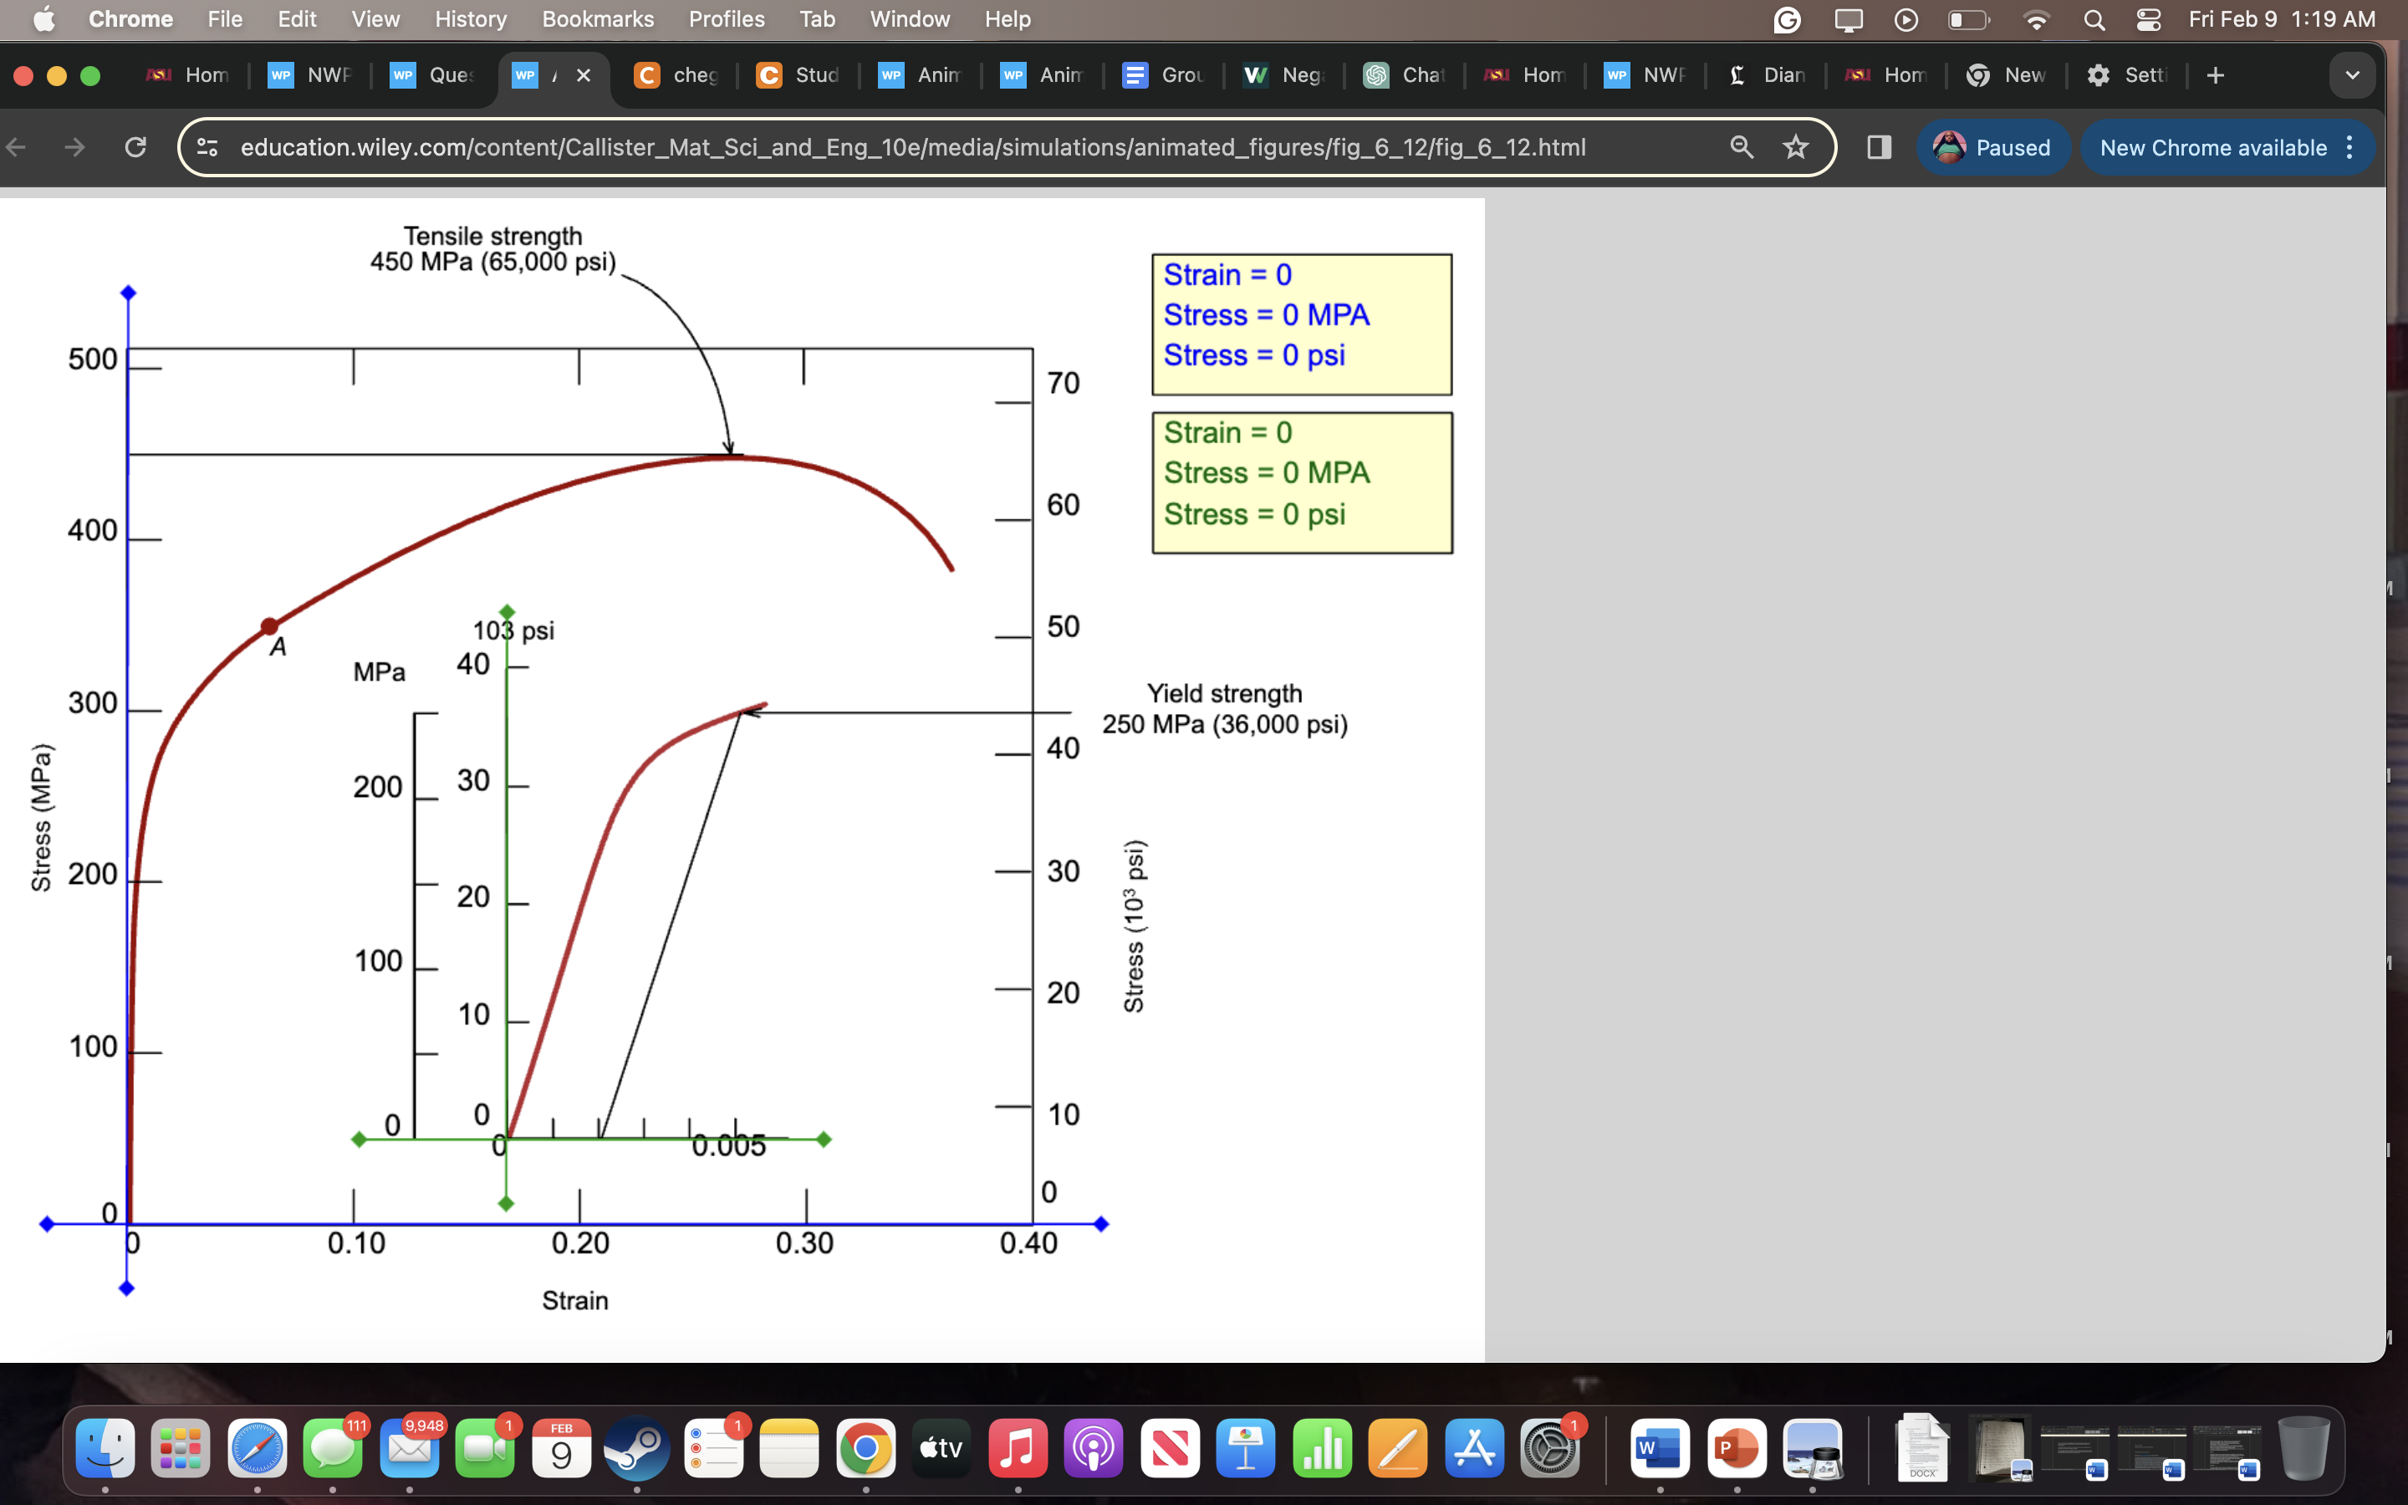Switch to the Chat tab

[1404, 75]
